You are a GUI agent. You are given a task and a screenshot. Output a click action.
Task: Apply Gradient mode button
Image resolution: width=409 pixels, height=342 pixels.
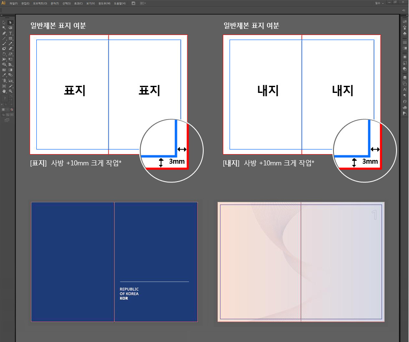8,110
